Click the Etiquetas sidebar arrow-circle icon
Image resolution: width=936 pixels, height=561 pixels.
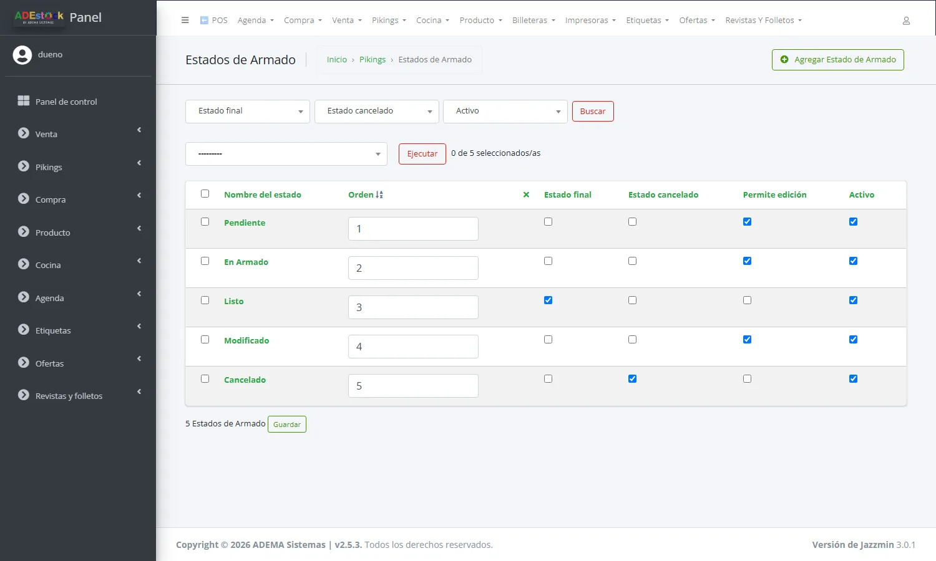24,330
